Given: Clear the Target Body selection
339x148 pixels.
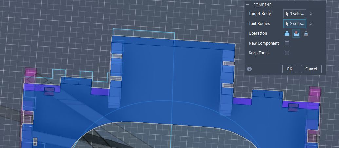Looking at the screenshot, I should (x=311, y=14).
